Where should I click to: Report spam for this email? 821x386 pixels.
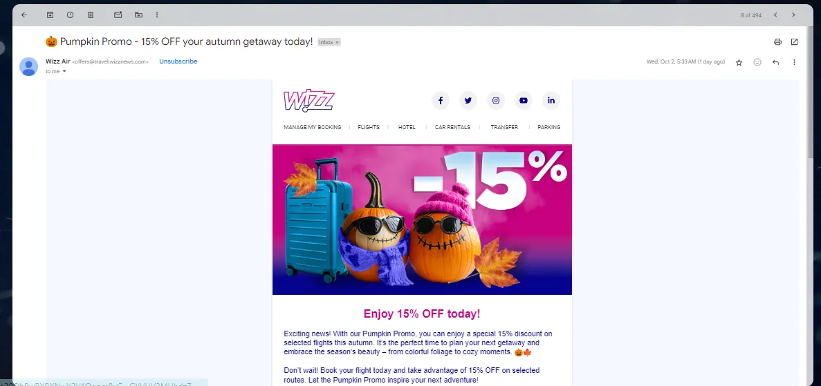tap(70, 15)
